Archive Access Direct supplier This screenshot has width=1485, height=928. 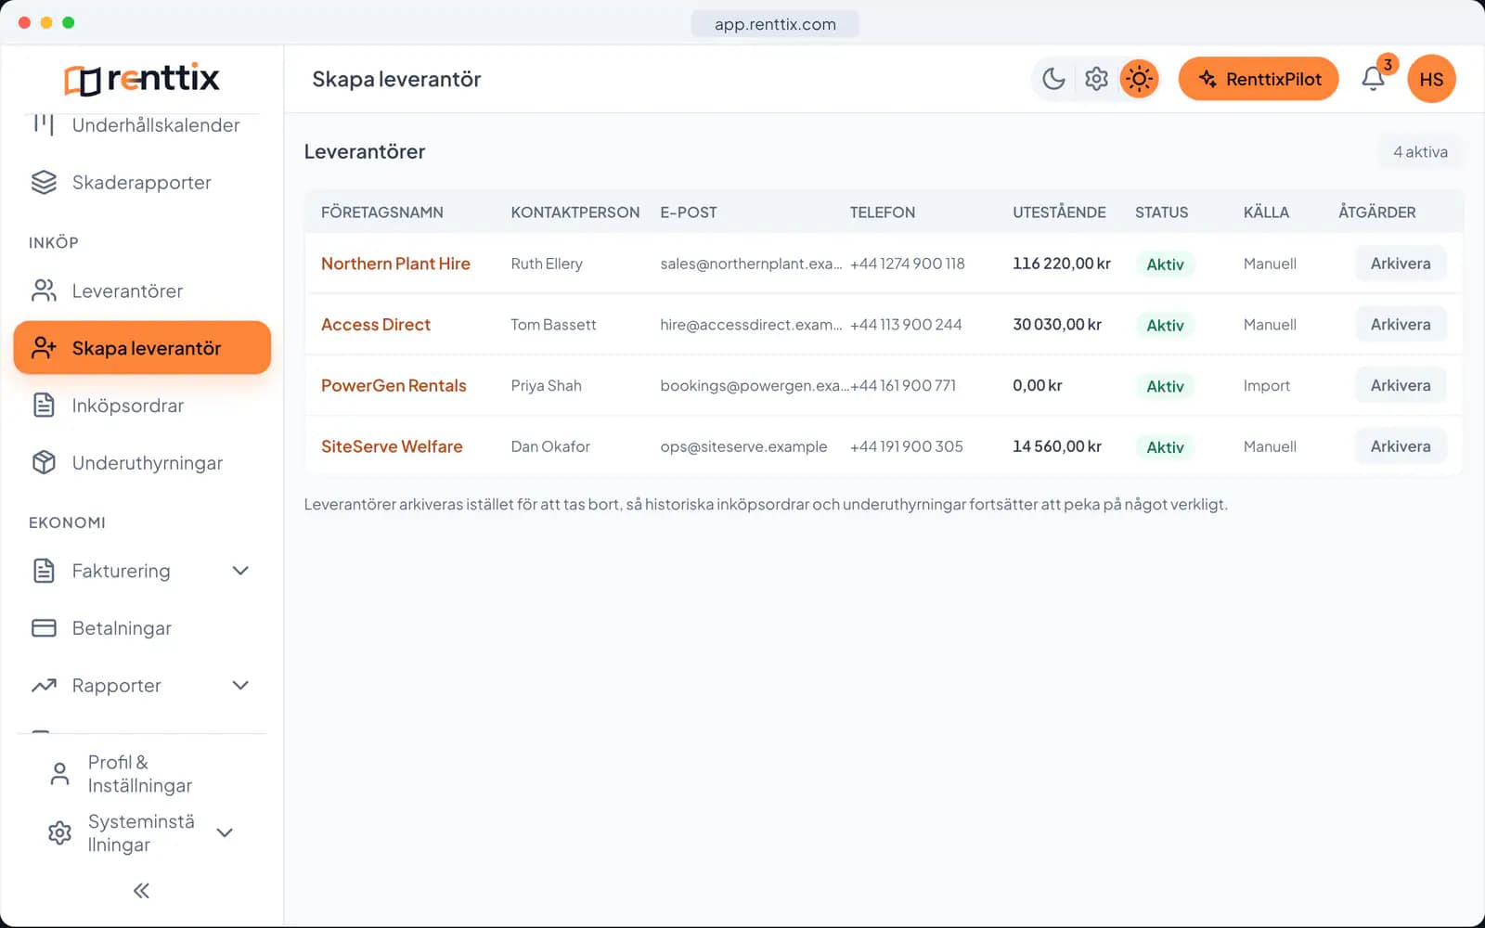point(1401,325)
